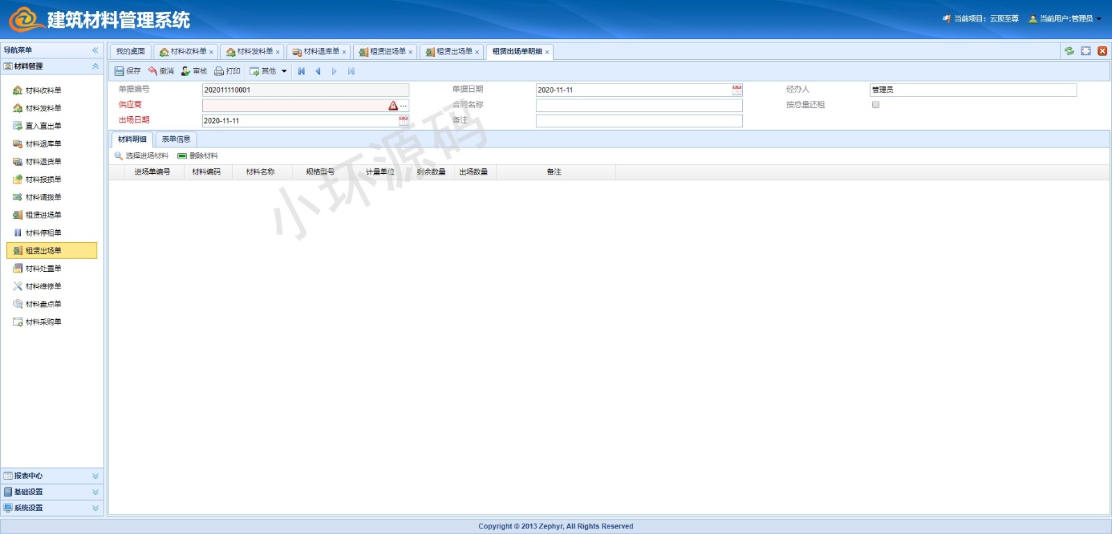
Task: Open calendar picker for 单据日期
Action: [x=737, y=90]
